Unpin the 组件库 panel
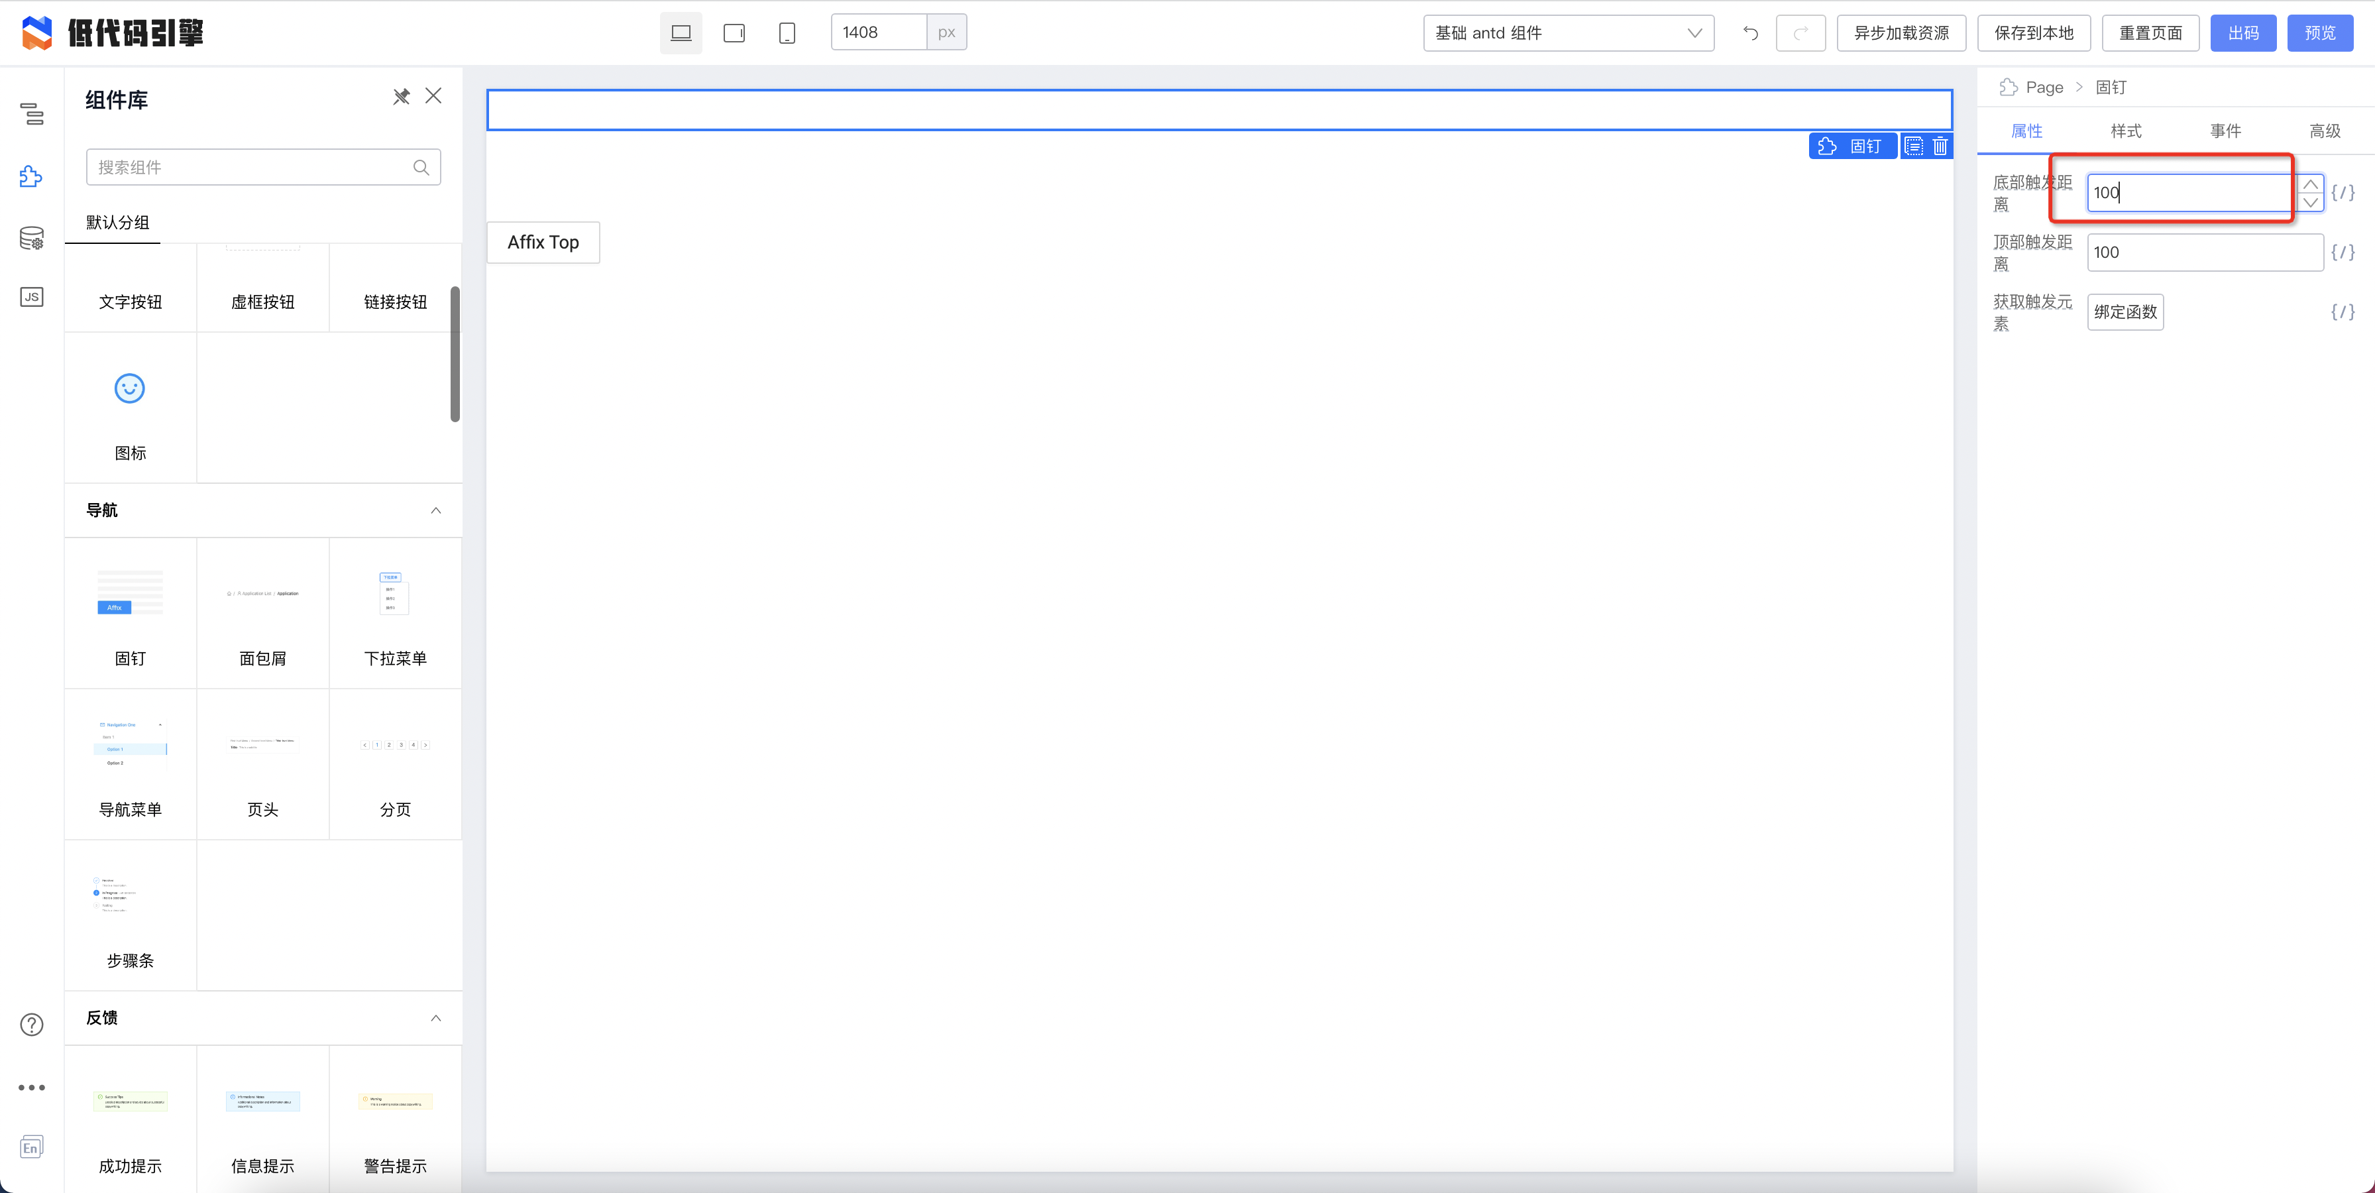2375x1193 pixels. [401, 96]
